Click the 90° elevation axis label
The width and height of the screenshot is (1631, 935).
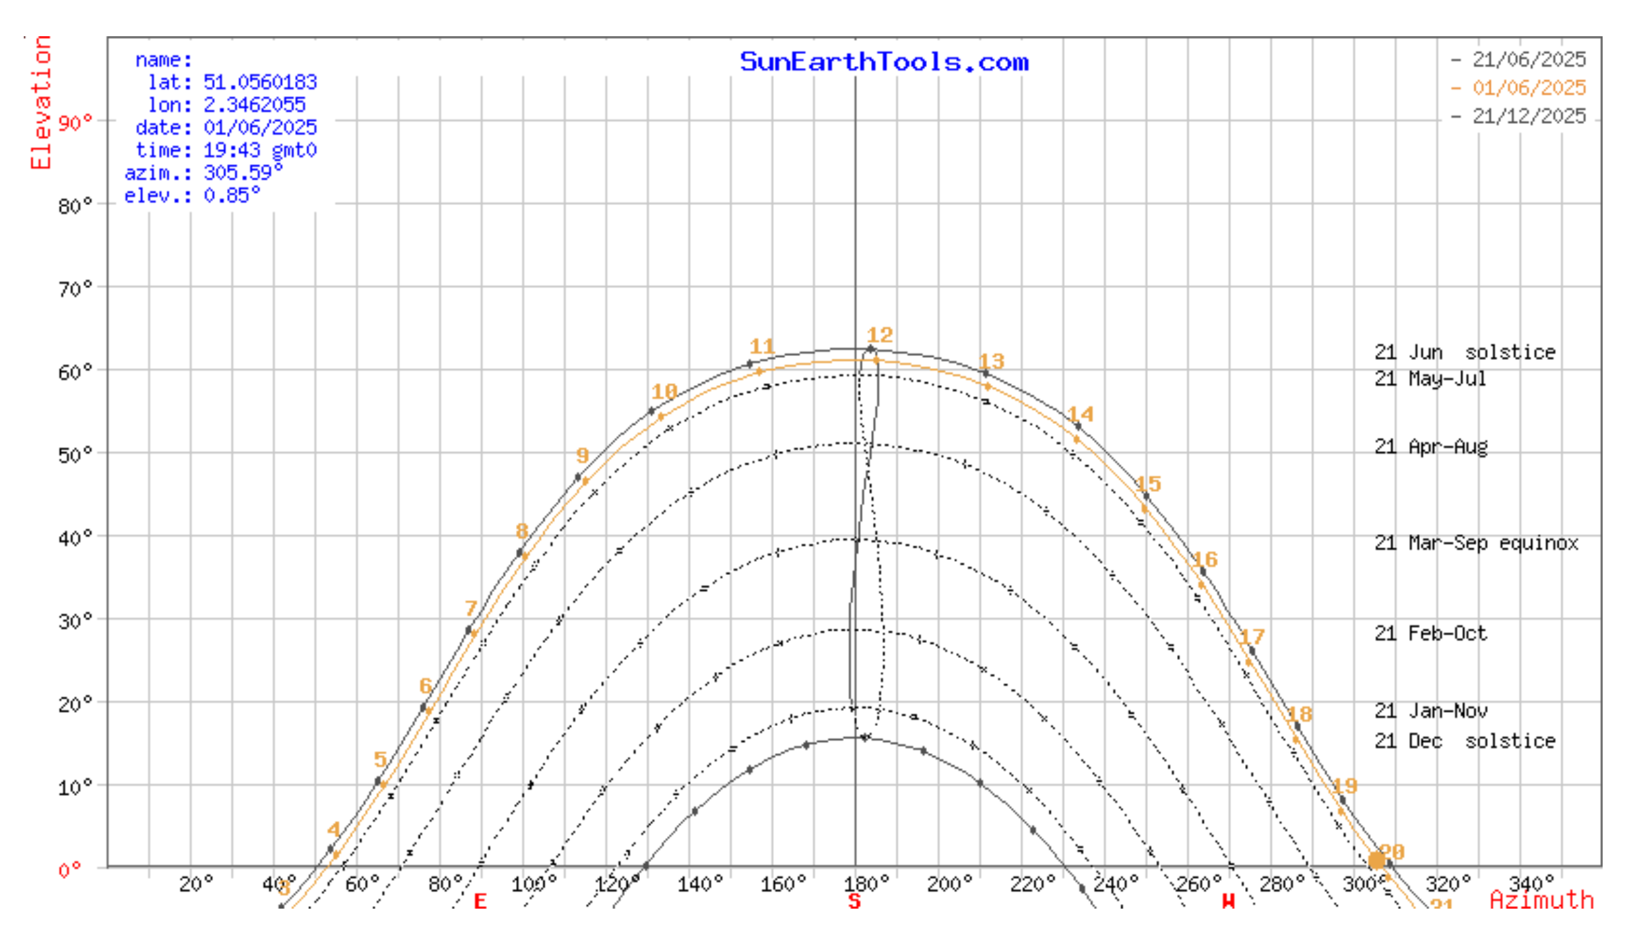click(x=75, y=123)
